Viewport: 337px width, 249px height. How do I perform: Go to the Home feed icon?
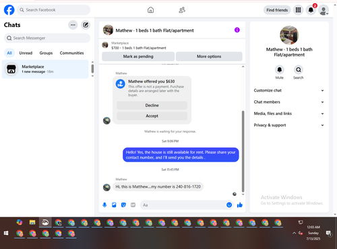tap(150, 10)
